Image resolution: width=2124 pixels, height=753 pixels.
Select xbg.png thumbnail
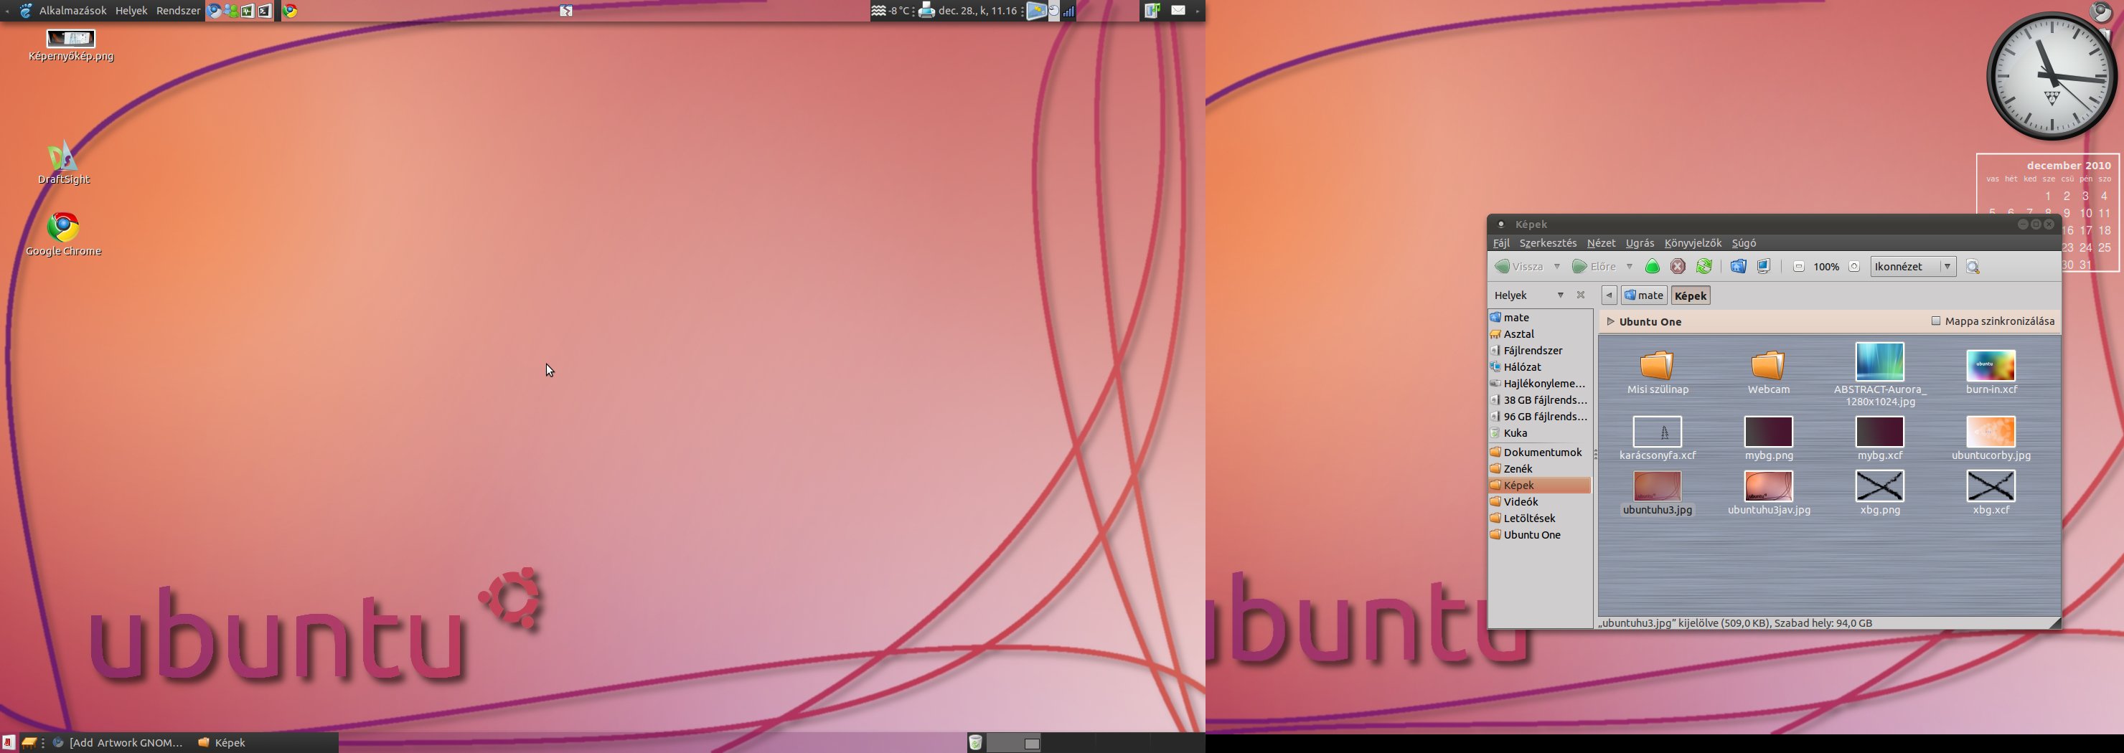1880,486
